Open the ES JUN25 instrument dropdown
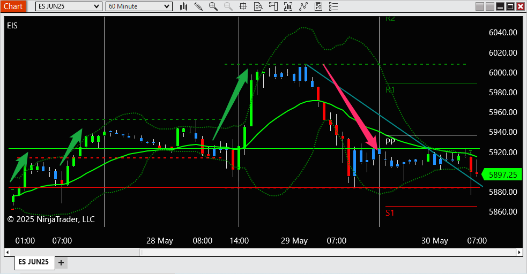Image resolution: width=527 pixels, height=274 pixels. (x=69, y=6)
